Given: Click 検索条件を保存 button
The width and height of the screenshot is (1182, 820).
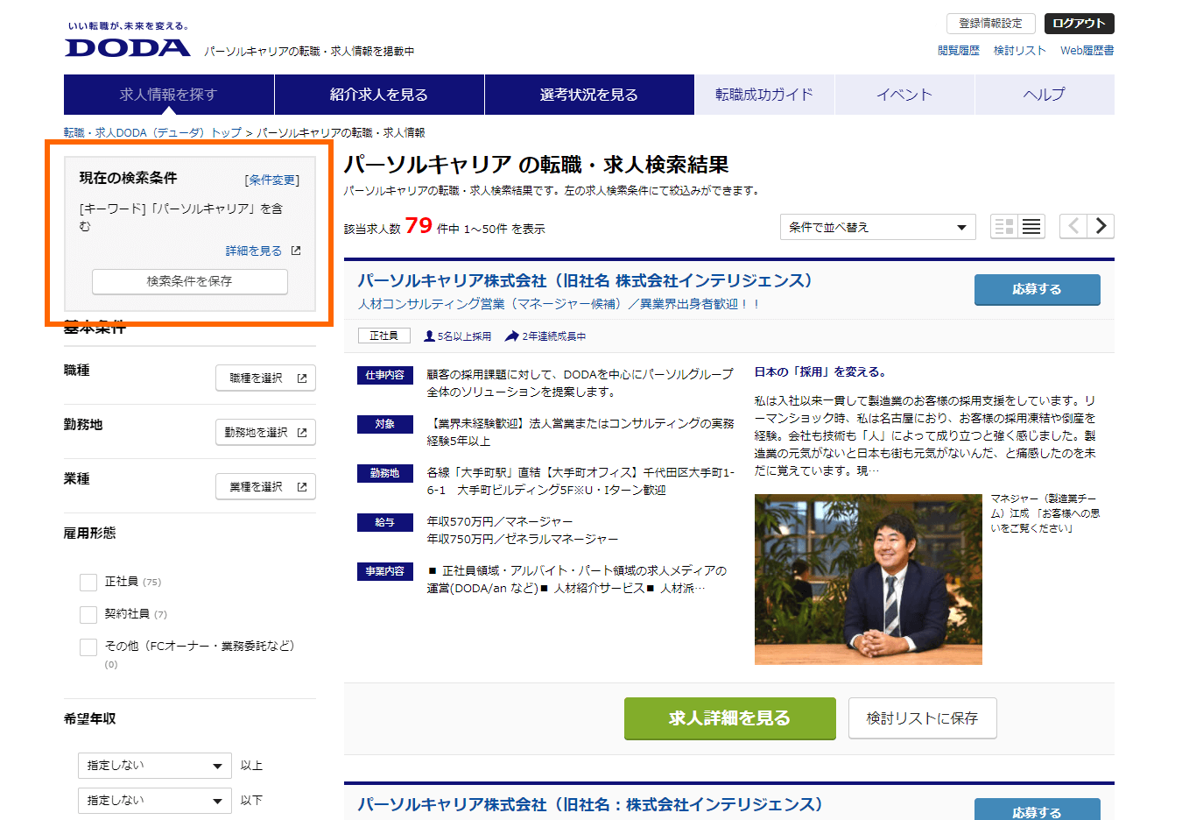Looking at the screenshot, I should [190, 281].
